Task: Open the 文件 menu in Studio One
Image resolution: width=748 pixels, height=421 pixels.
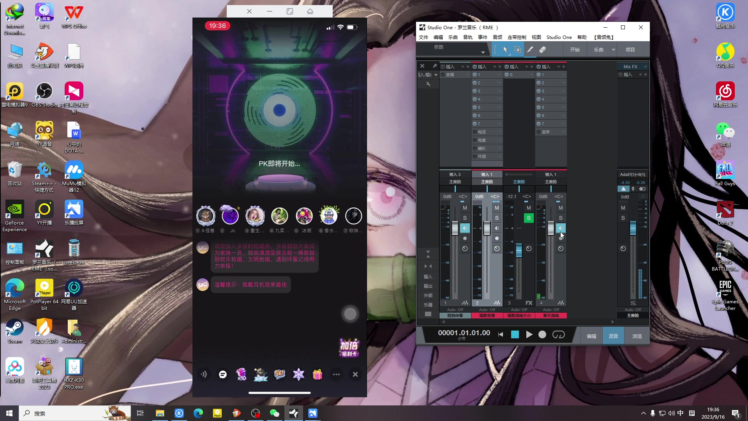Action: click(423, 37)
